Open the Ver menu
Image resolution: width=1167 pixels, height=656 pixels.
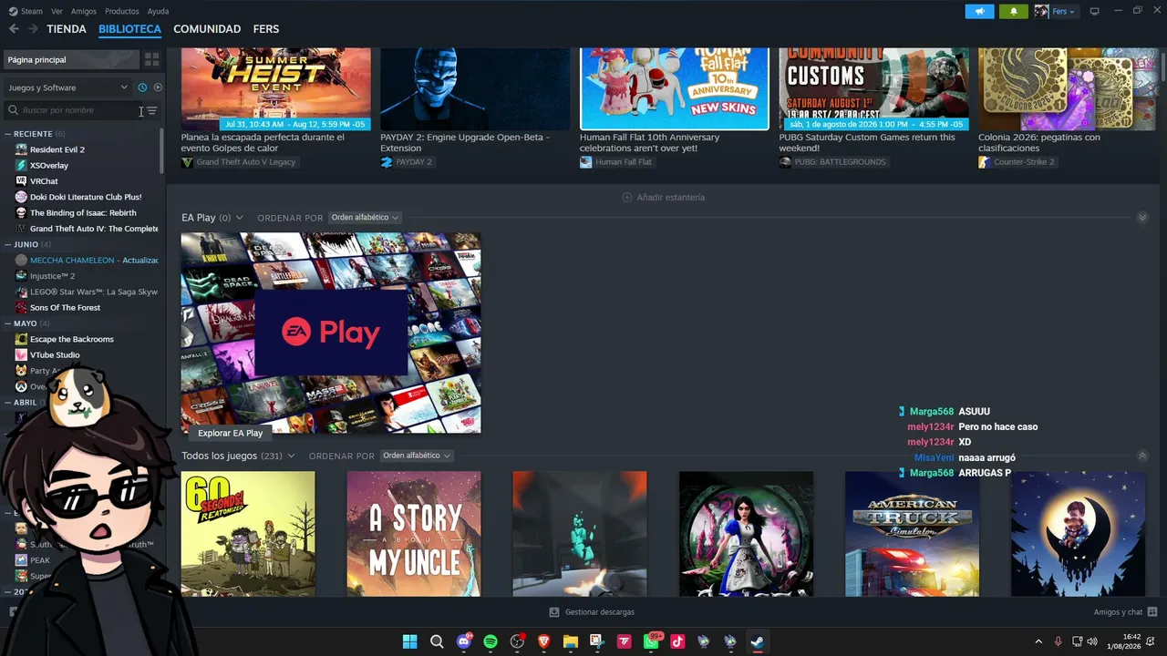(57, 11)
